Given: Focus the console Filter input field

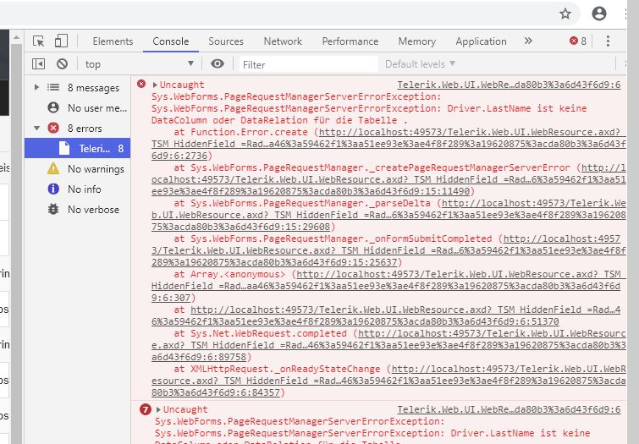Looking at the screenshot, I should (x=308, y=64).
